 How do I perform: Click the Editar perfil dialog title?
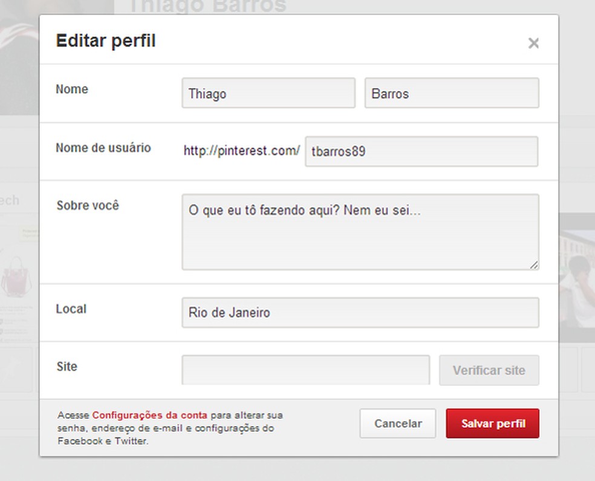(x=105, y=41)
